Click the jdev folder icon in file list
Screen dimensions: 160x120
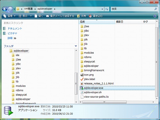82,35
